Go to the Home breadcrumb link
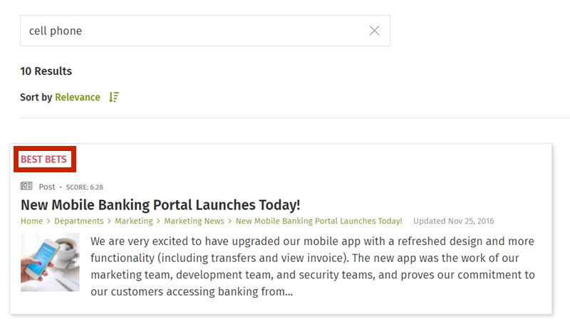Screen dimensions: 570x329 pos(31,221)
